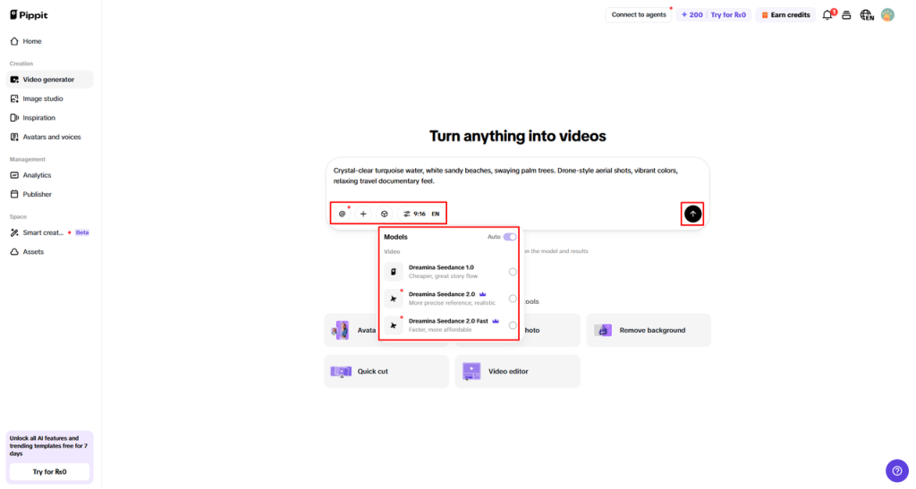Click the Inspiration icon in sidebar
Screen dimensions: 916x489
(x=14, y=118)
